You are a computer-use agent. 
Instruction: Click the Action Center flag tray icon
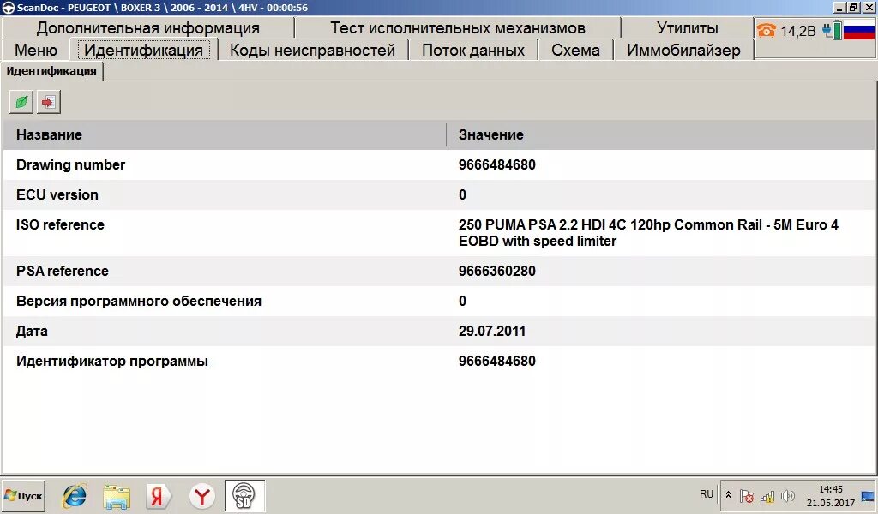pyautogui.click(x=746, y=495)
